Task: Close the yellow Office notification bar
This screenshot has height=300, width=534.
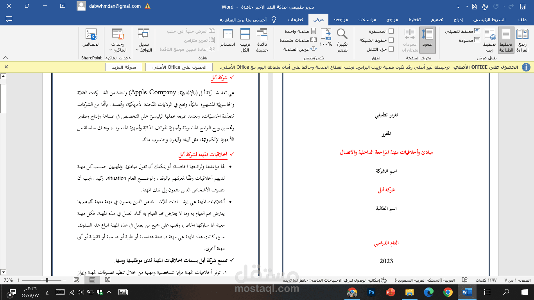Action: click(x=6, y=67)
